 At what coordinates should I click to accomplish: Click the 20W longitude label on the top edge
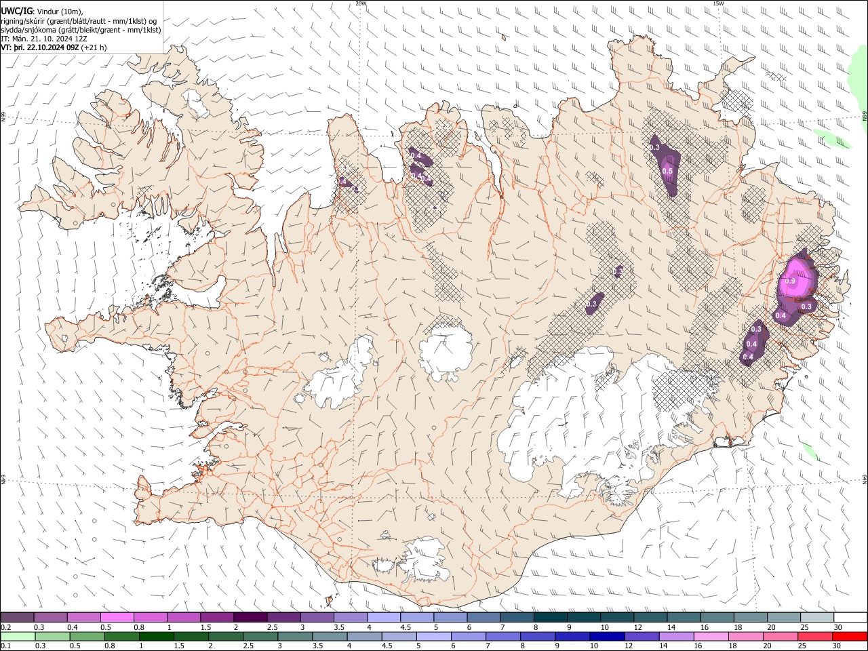pyautogui.click(x=361, y=3)
